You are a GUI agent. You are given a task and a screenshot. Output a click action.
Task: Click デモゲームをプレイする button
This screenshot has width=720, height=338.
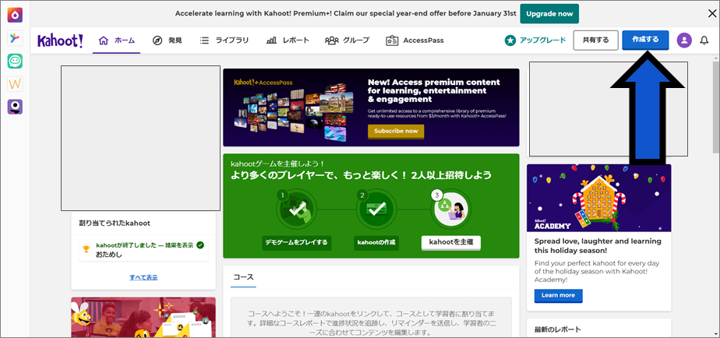[x=297, y=242]
